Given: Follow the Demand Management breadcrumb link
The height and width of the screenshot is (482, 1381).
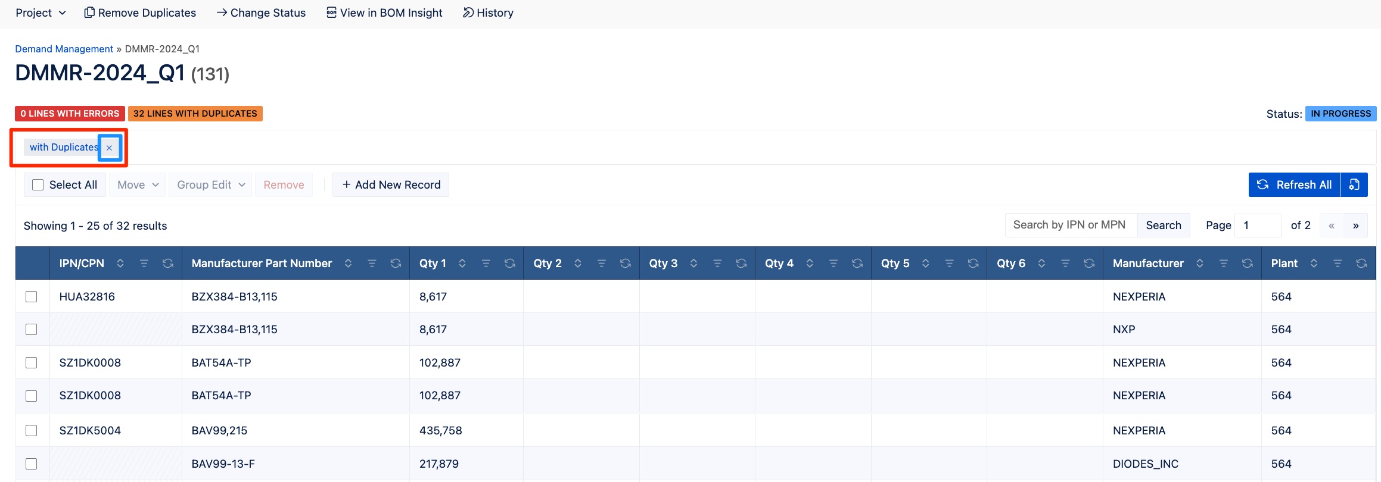Looking at the screenshot, I should pos(64,49).
